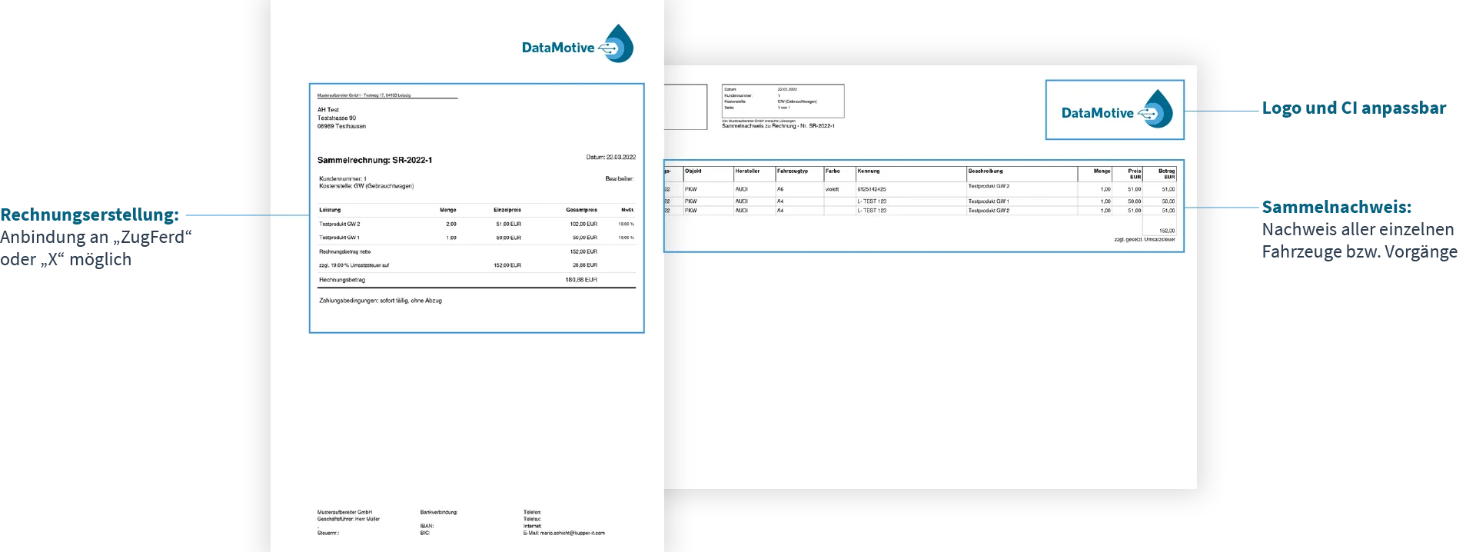This screenshot has height=552, width=1476.
Task: Click the 'Kennung' column header
Action: pyautogui.click(x=869, y=171)
